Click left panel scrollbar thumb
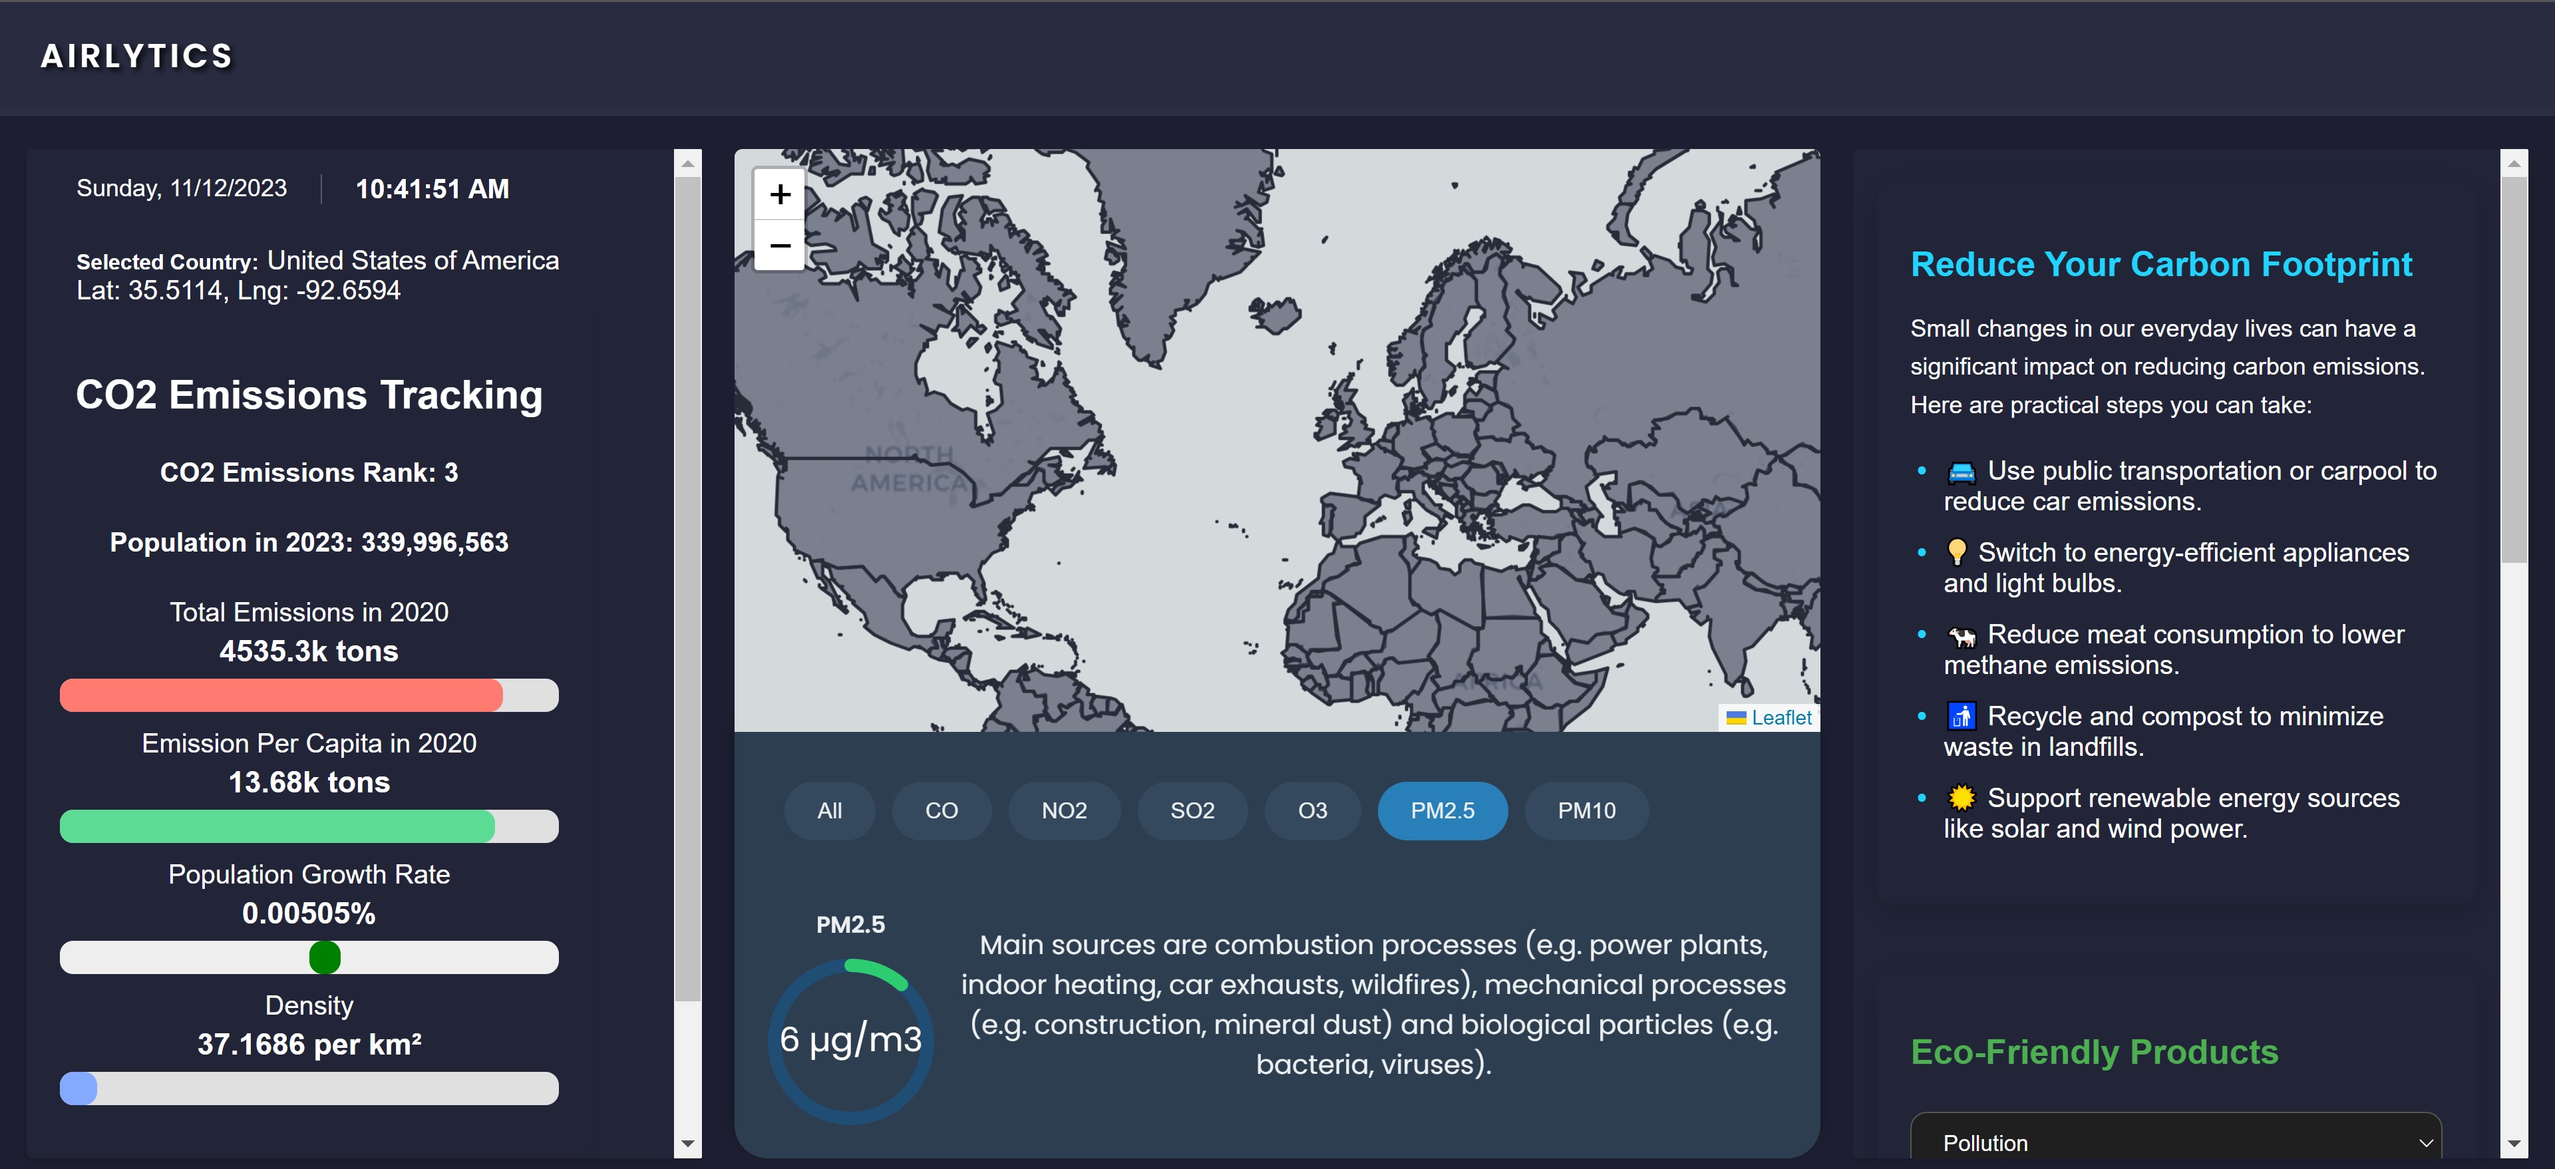The height and width of the screenshot is (1169, 2555). click(687, 589)
